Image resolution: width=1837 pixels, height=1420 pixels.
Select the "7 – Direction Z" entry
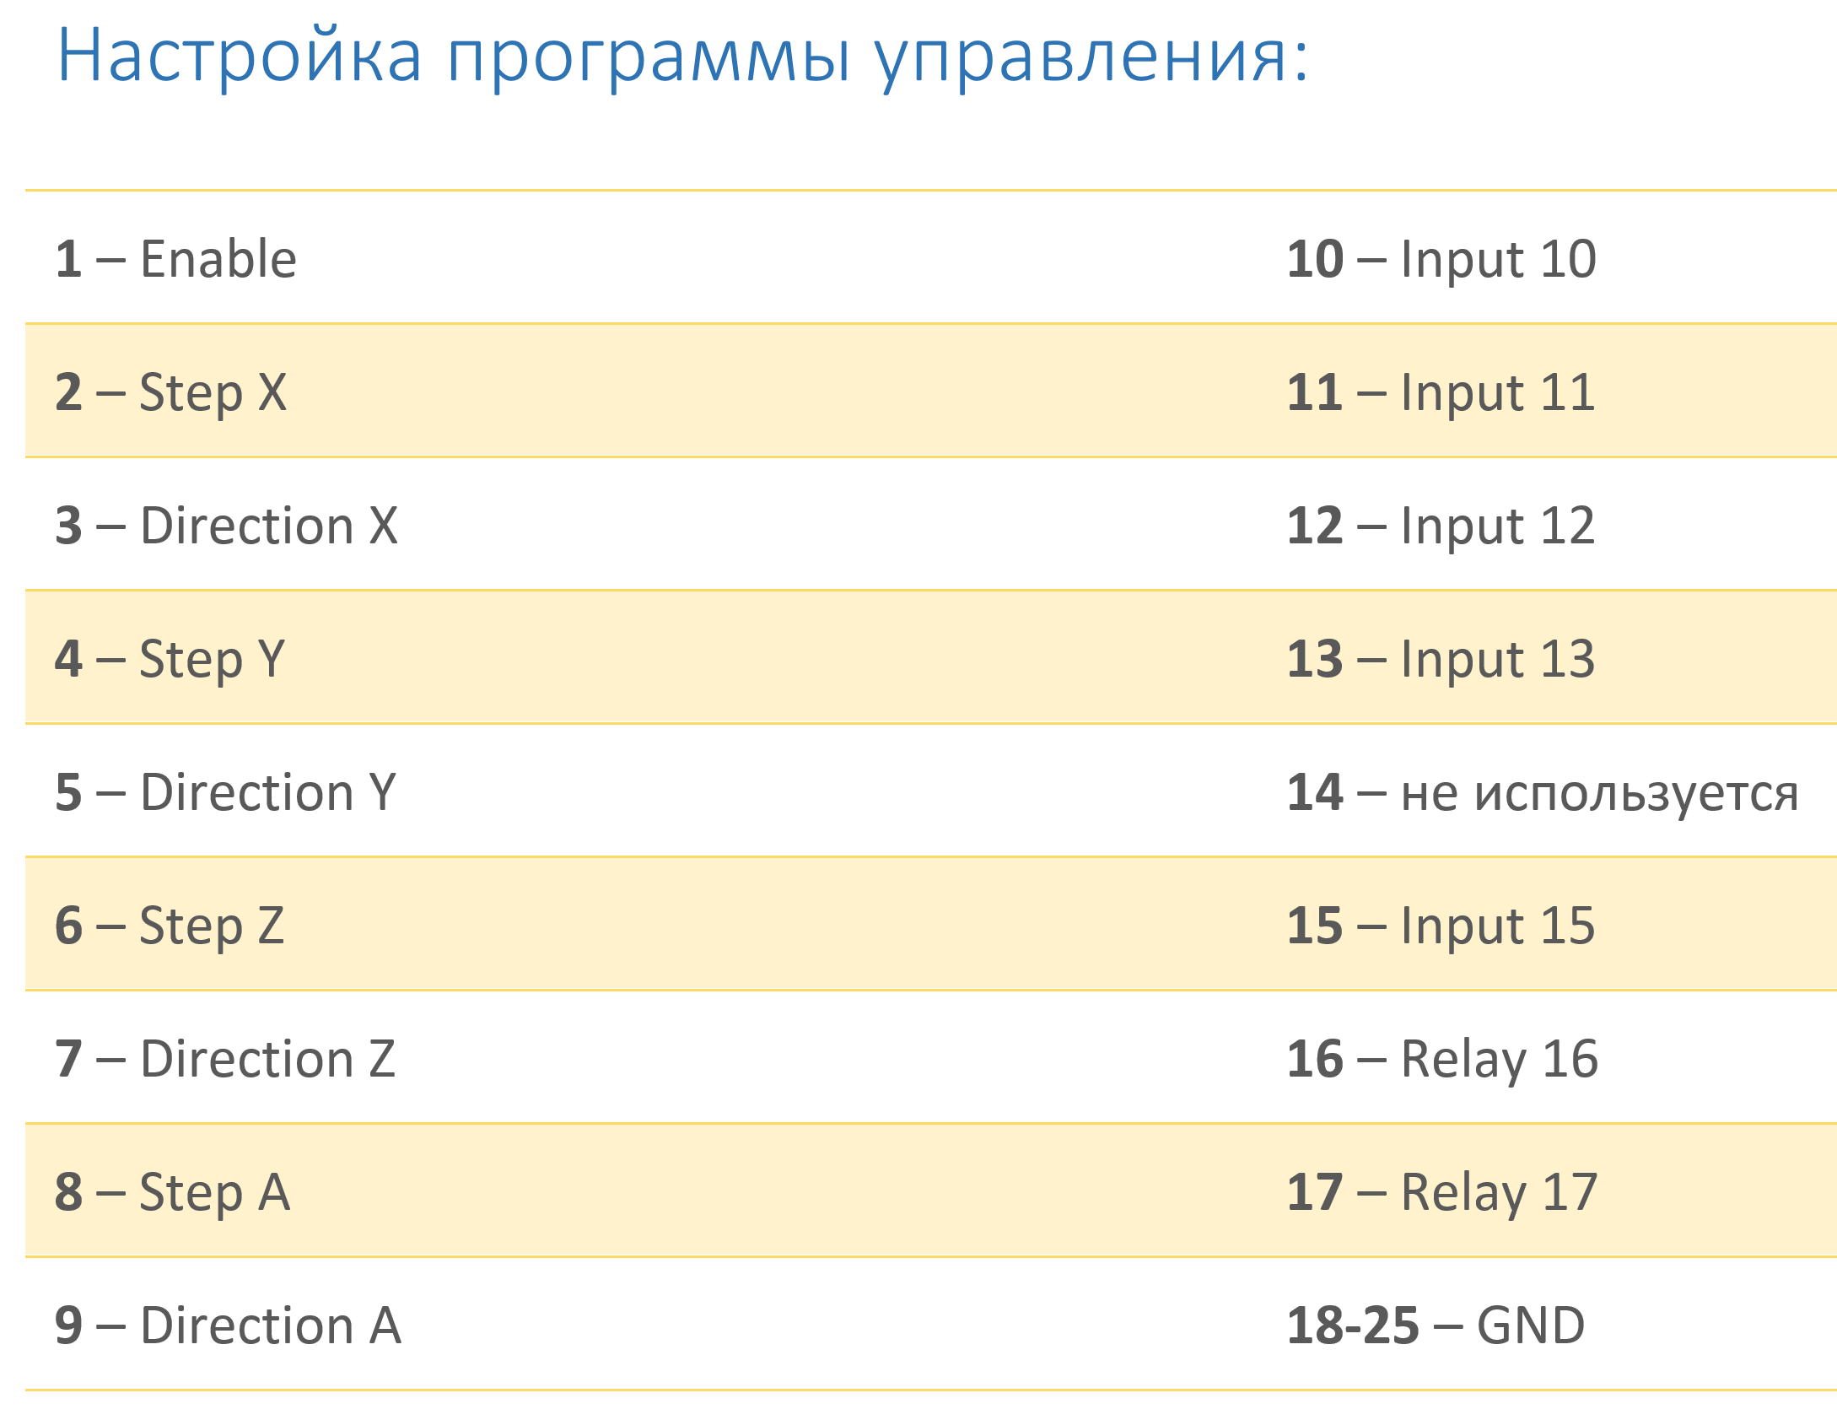click(225, 1059)
